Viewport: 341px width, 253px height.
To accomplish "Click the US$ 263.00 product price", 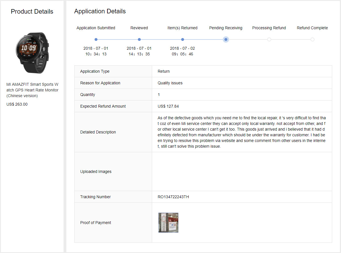I will 17,104.
